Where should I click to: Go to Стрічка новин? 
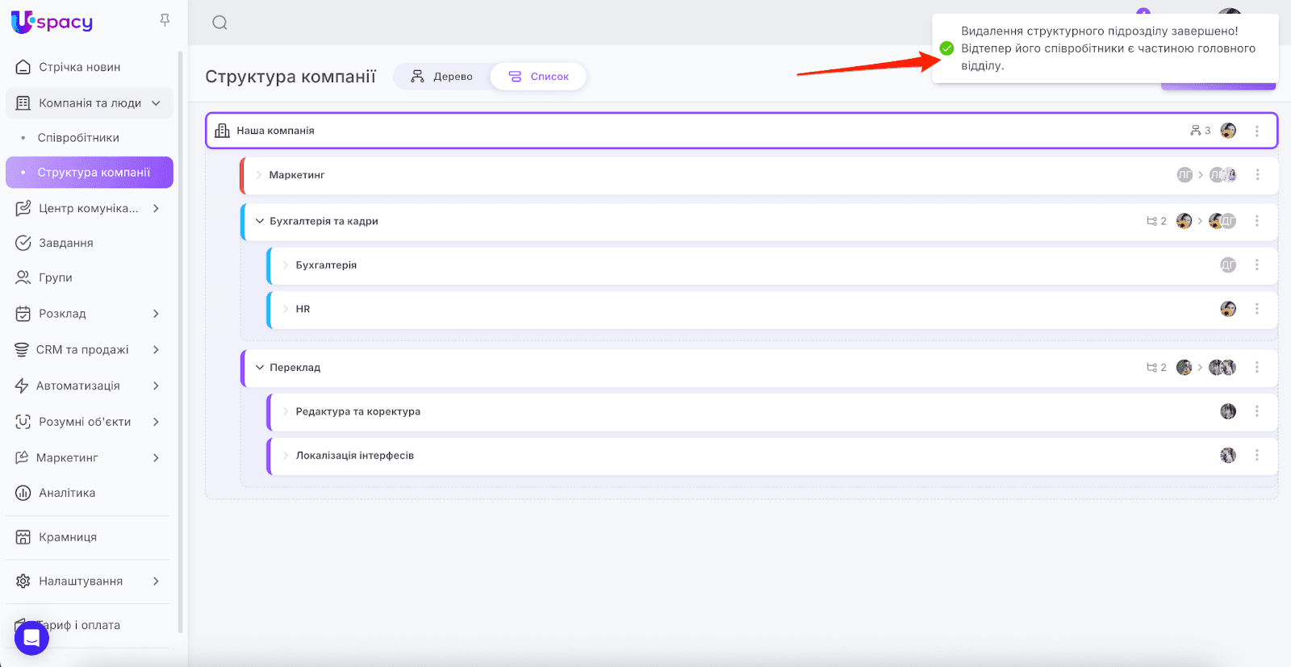pyautogui.click(x=79, y=67)
